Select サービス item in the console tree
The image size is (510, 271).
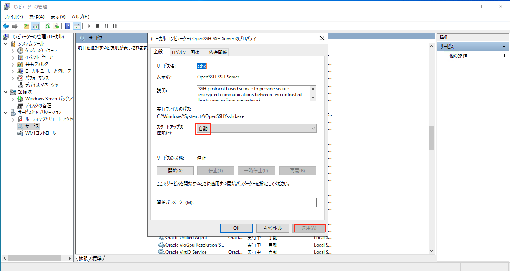[x=32, y=126]
